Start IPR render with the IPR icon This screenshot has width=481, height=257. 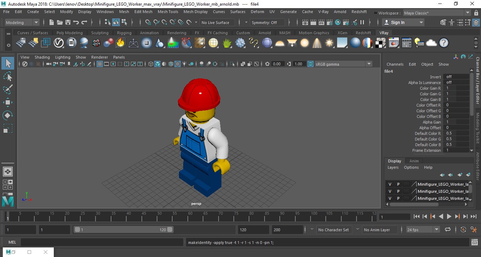(x=321, y=23)
